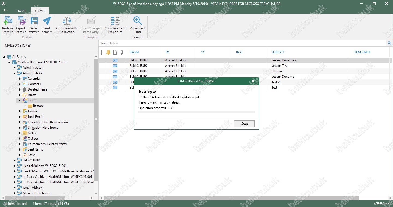393x207 pixels.
Task: Expand the Administrator mailbox
Action: 15,68
